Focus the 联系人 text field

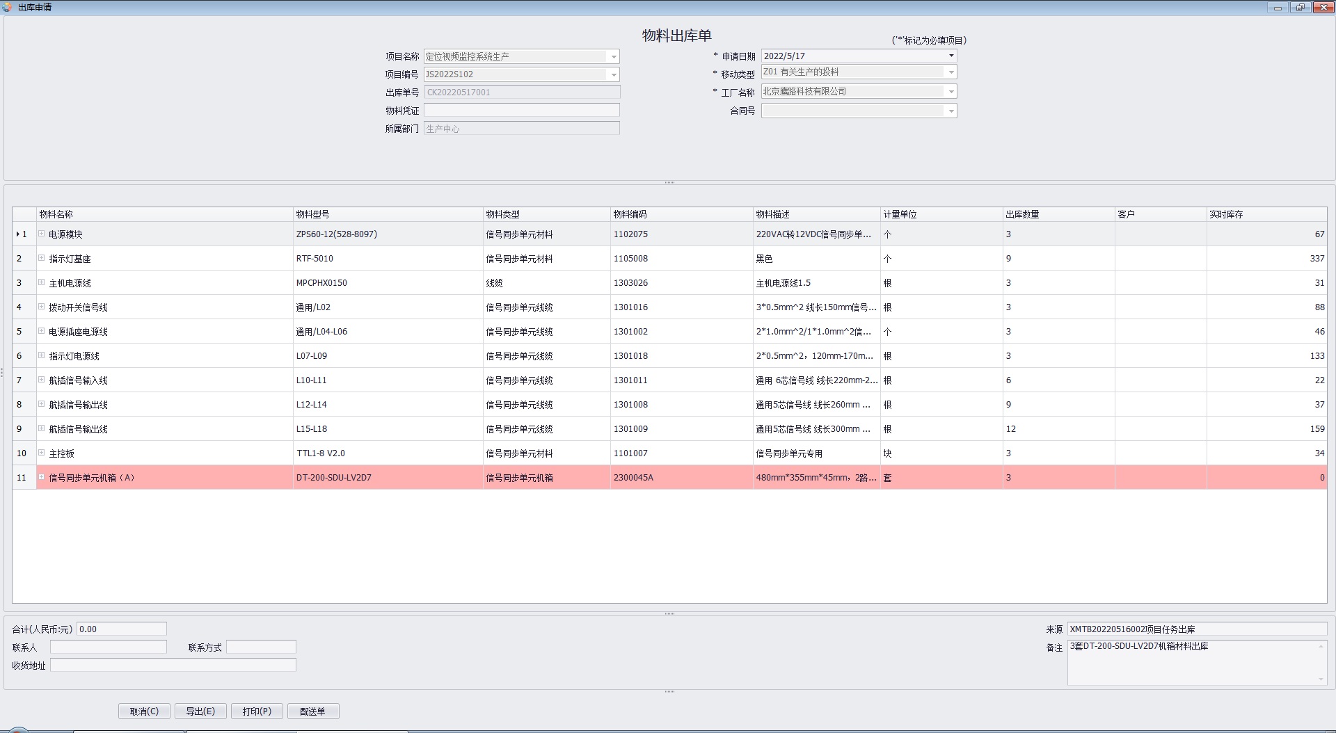(x=109, y=647)
